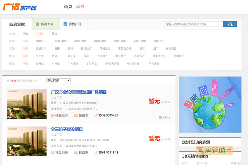Filter location by 其他
The image size is (248, 165).
(55, 33)
